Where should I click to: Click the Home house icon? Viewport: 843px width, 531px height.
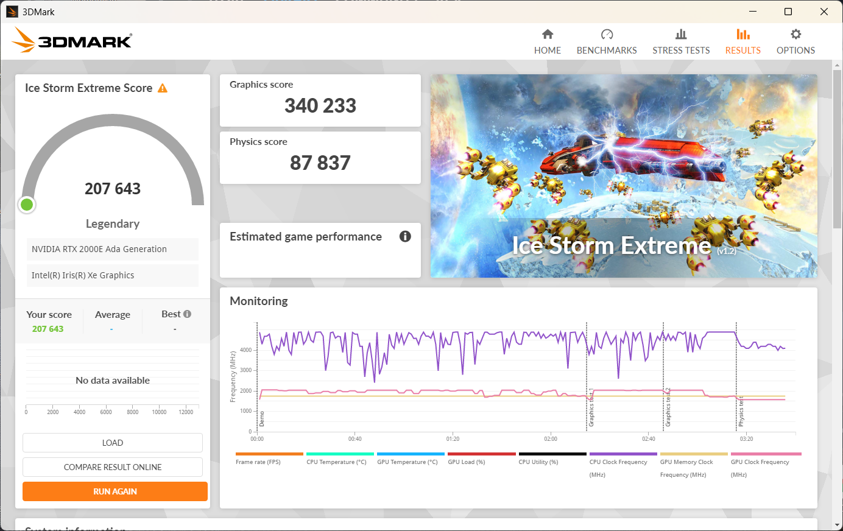point(548,34)
